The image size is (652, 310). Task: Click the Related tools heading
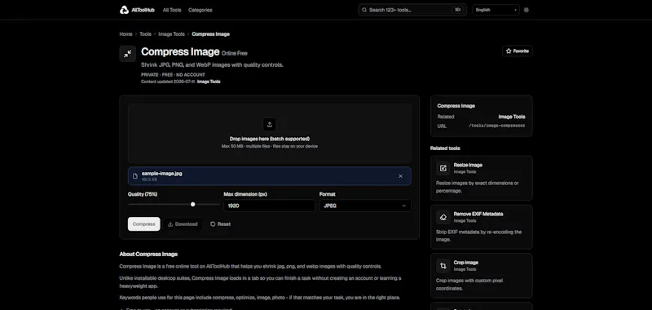(445, 148)
